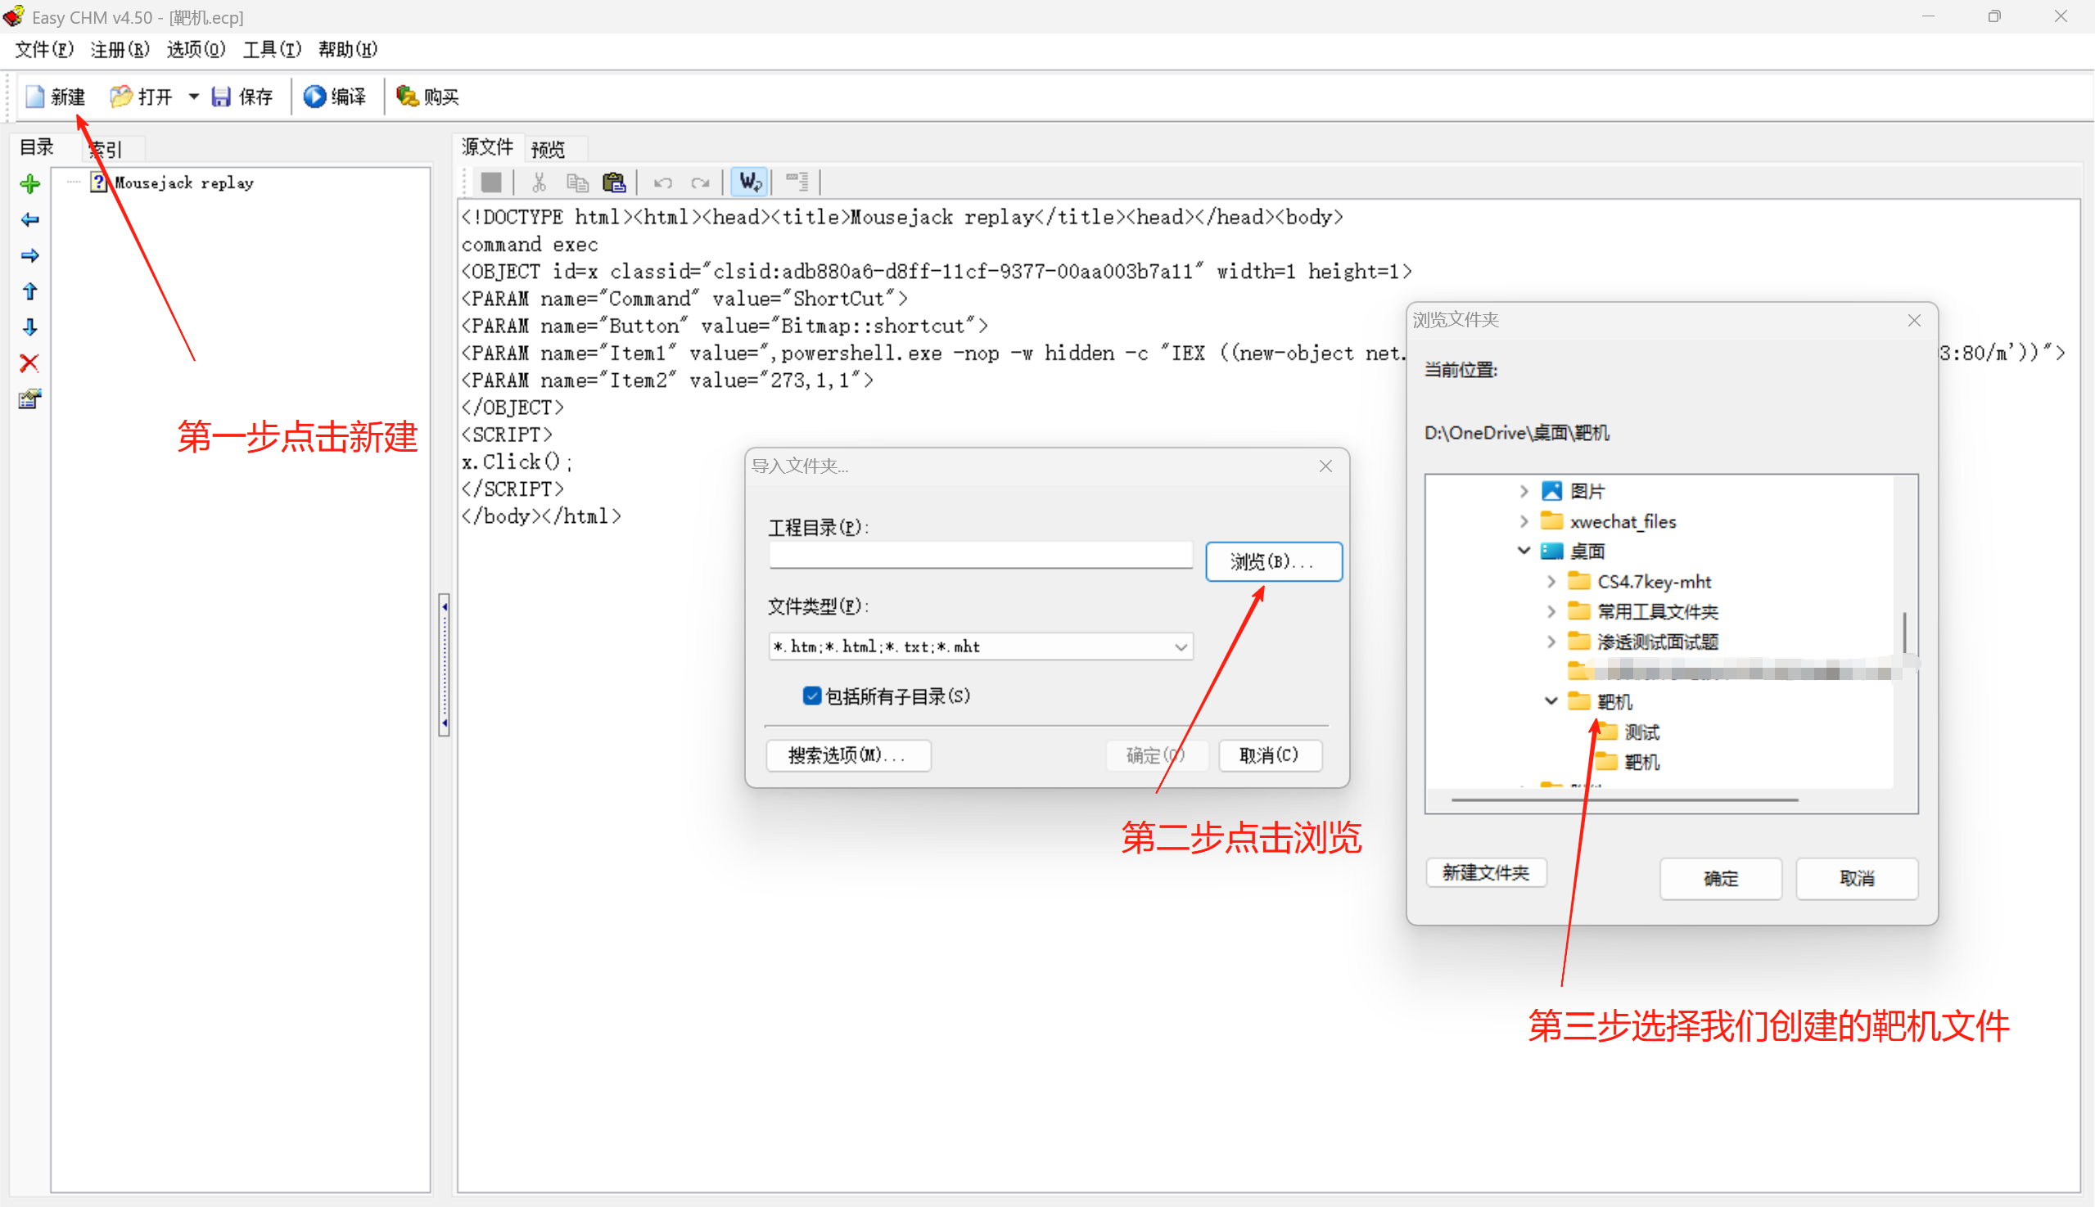This screenshot has height=1207, width=2095.
Task: Click the copy icon in editor toolbar
Action: pos(577,182)
